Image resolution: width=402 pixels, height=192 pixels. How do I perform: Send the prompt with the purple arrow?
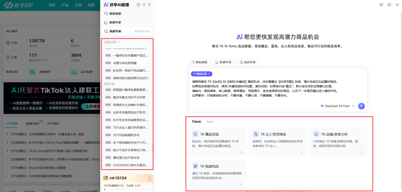pyautogui.click(x=361, y=106)
